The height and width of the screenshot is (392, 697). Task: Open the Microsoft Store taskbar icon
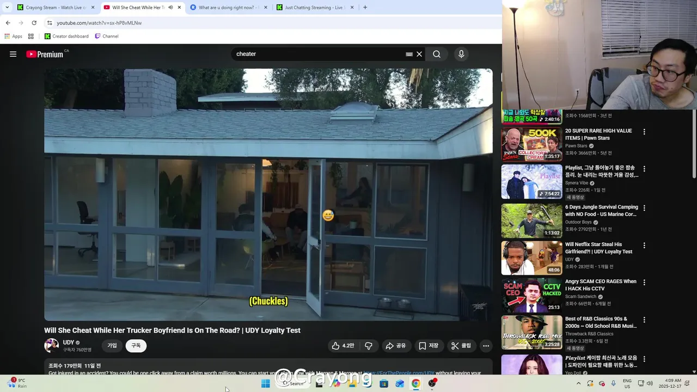[384, 383]
